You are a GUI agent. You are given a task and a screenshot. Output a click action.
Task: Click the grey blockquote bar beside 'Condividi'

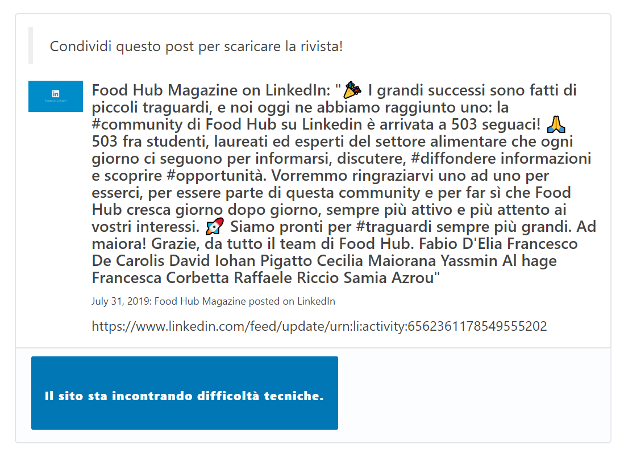click(31, 45)
